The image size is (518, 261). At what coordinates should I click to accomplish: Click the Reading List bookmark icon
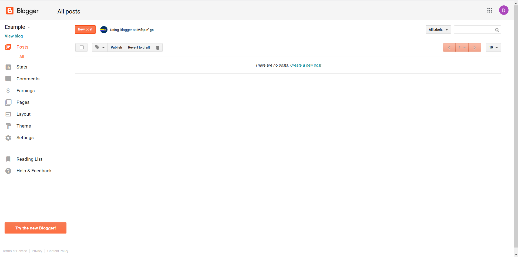(x=8, y=159)
